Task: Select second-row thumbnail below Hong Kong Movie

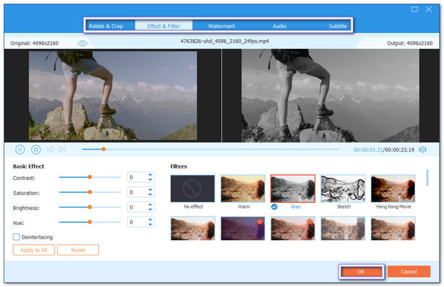Action: (393, 229)
